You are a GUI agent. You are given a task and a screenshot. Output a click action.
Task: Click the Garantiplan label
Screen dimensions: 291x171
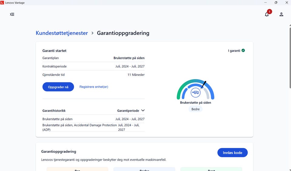point(51,58)
